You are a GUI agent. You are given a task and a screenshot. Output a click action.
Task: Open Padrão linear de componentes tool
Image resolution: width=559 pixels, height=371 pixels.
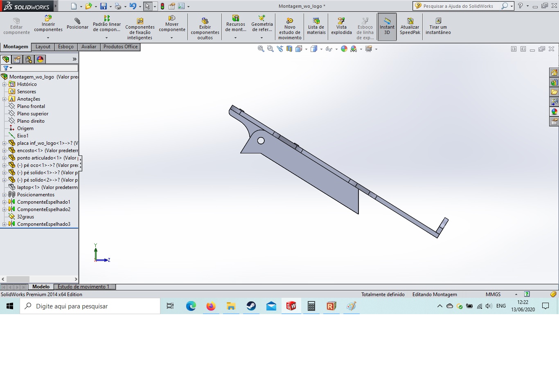106,24
